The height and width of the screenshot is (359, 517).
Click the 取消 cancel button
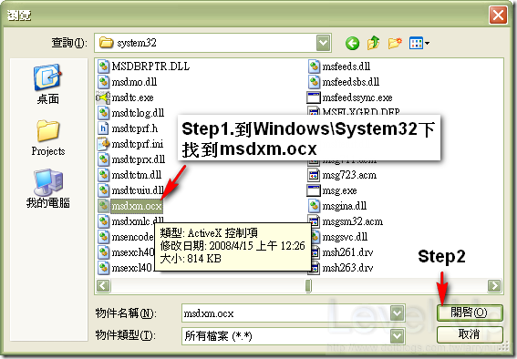[470, 334]
